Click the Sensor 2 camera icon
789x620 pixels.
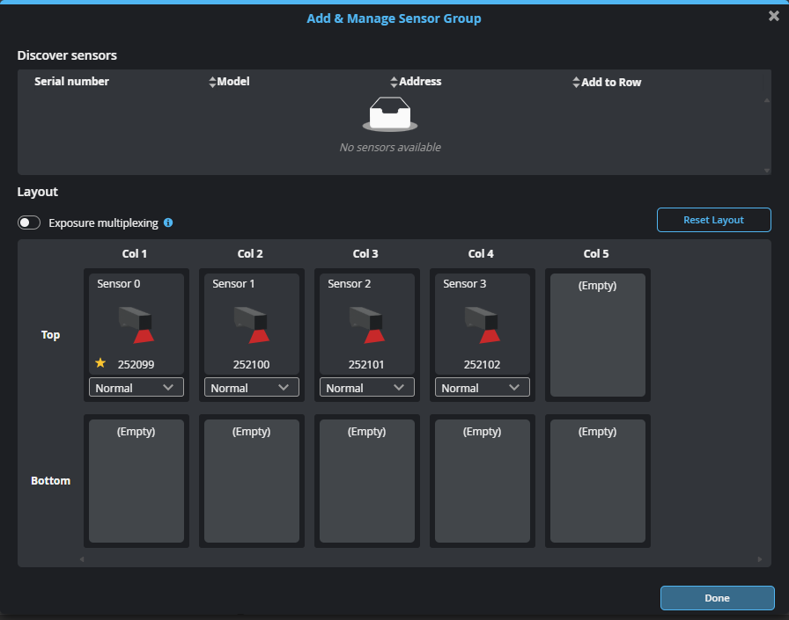coord(366,324)
